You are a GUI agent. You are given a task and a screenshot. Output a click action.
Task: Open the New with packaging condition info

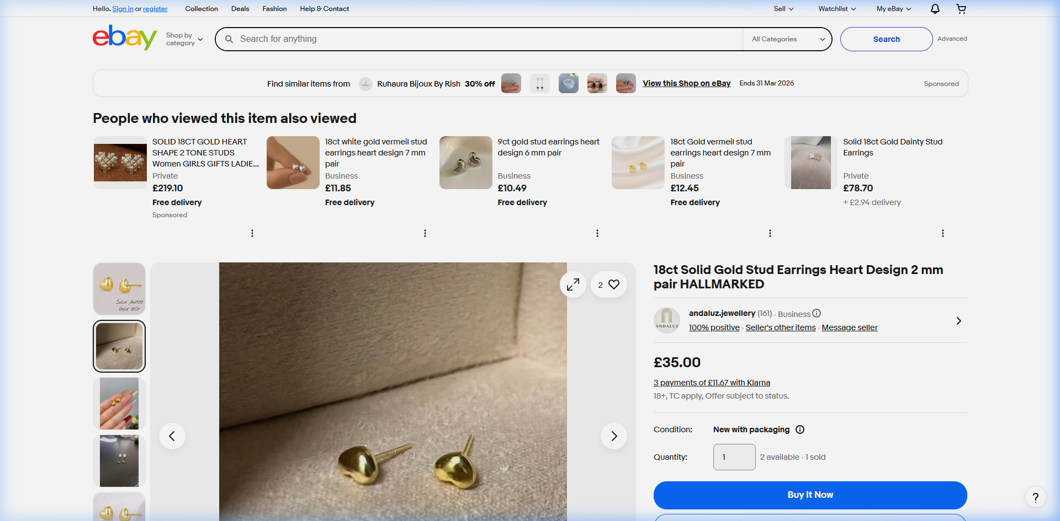(800, 429)
